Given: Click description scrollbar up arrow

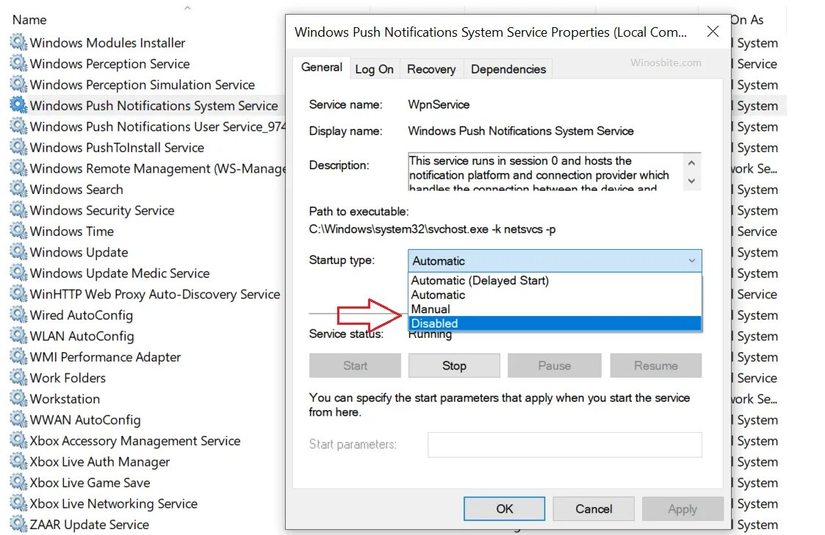Looking at the screenshot, I should (691, 162).
